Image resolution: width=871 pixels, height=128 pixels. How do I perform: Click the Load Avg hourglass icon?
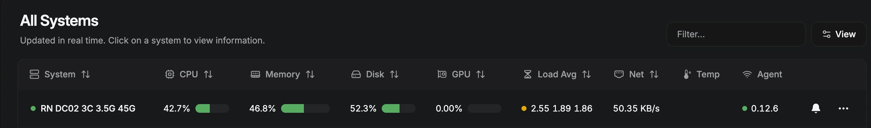(527, 74)
